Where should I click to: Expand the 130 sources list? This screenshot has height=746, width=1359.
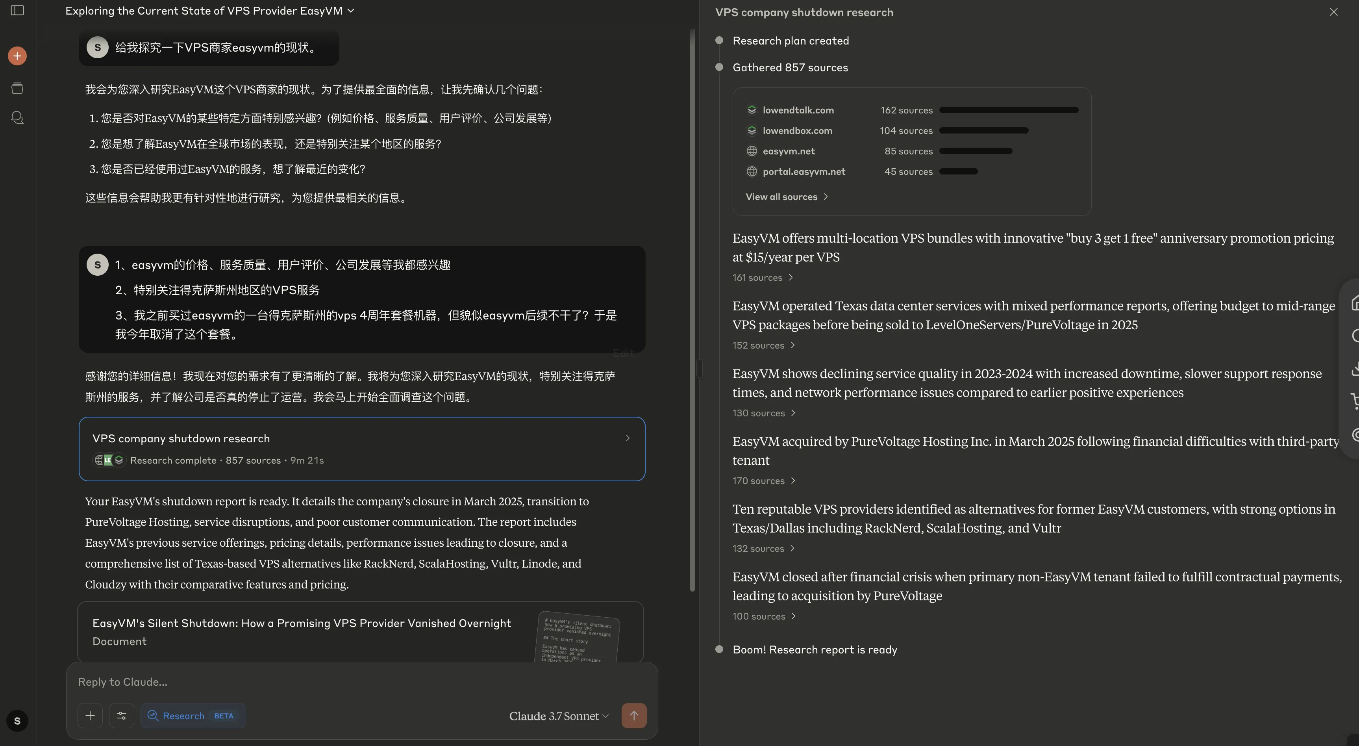[x=764, y=413]
